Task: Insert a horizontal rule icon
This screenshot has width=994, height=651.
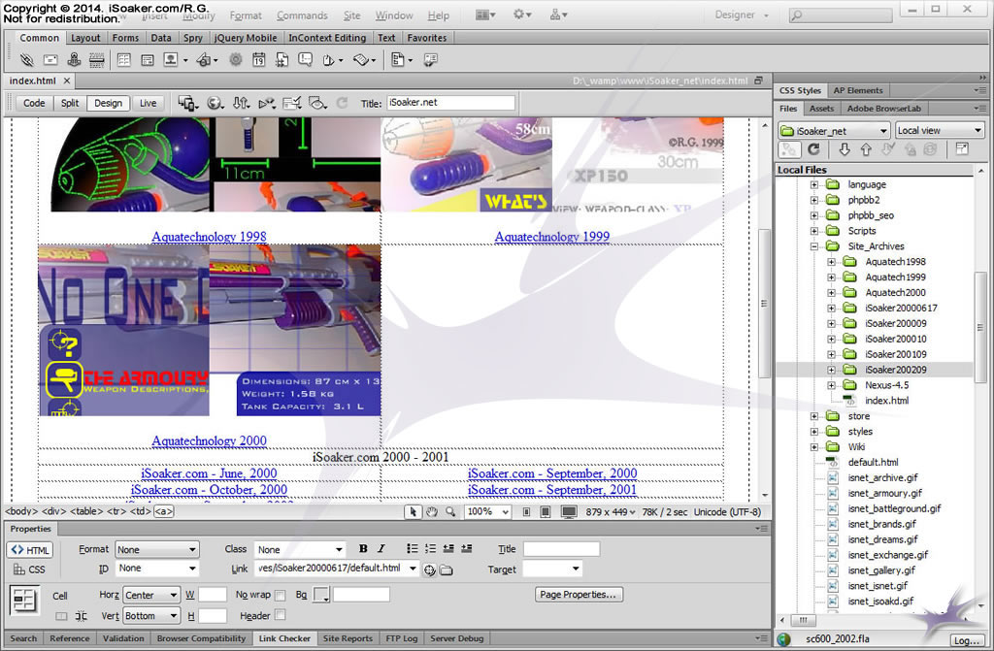Action: (x=97, y=60)
